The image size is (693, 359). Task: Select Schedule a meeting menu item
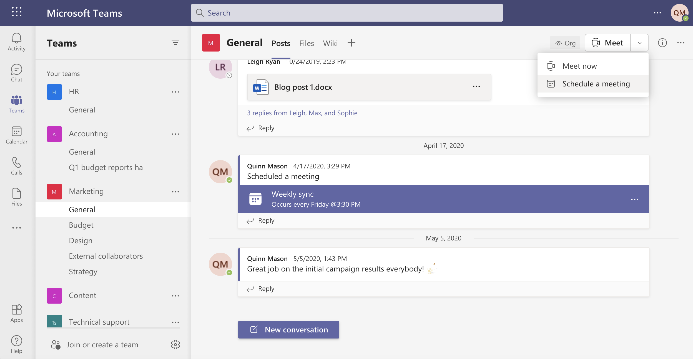[x=596, y=84]
